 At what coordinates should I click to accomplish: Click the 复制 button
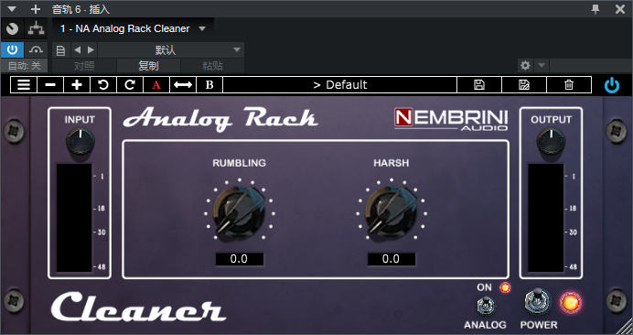point(148,66)
